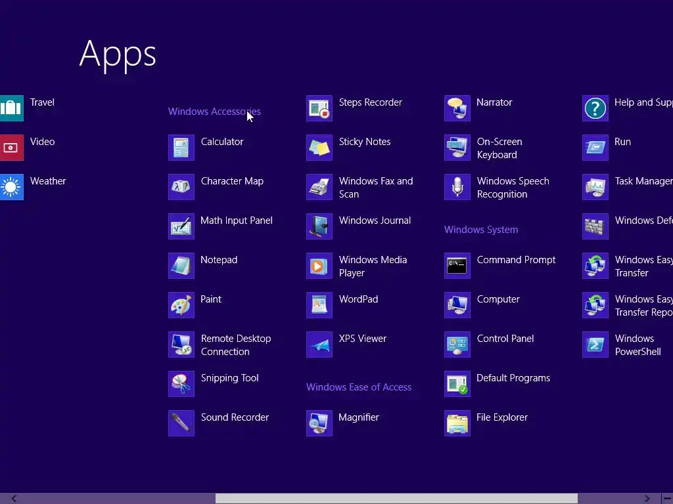The height and width of the screenshot is (504, 673).
Task: Click the 'Run' app label
Action: tap(623, 142)
